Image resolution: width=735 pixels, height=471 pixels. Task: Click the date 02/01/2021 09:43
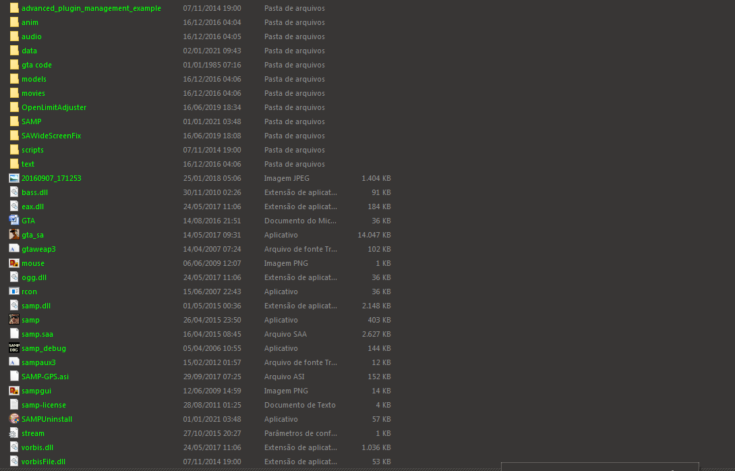tap(212, 50)
